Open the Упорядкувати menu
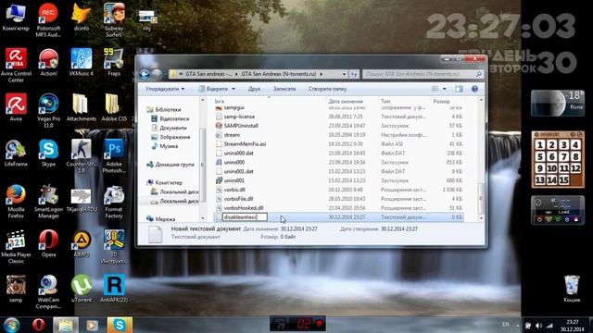The width and height of the screenshot is (593, 333). click(x=165, y=89)
